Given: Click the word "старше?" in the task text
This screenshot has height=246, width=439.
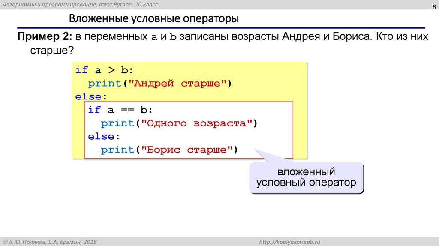Looking at the screenshot, I should pyautogui.click(x=52, y=51).
